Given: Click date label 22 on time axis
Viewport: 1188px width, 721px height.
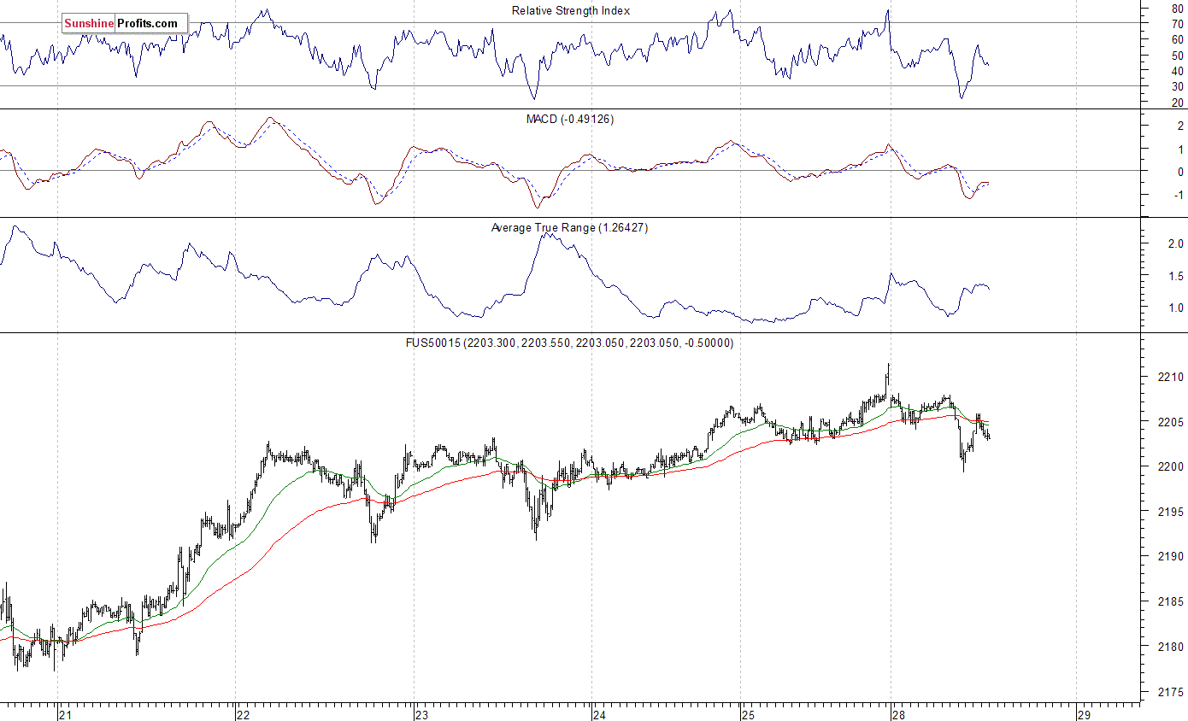Looking at the screenshot, I should pyautogui.click(x=243, y=714).
